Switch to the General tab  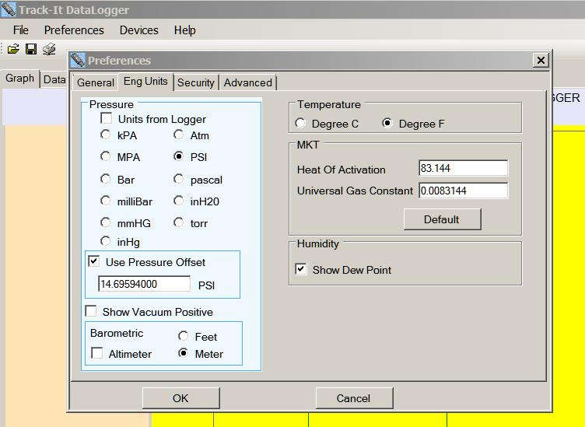[x=96, y=82]
